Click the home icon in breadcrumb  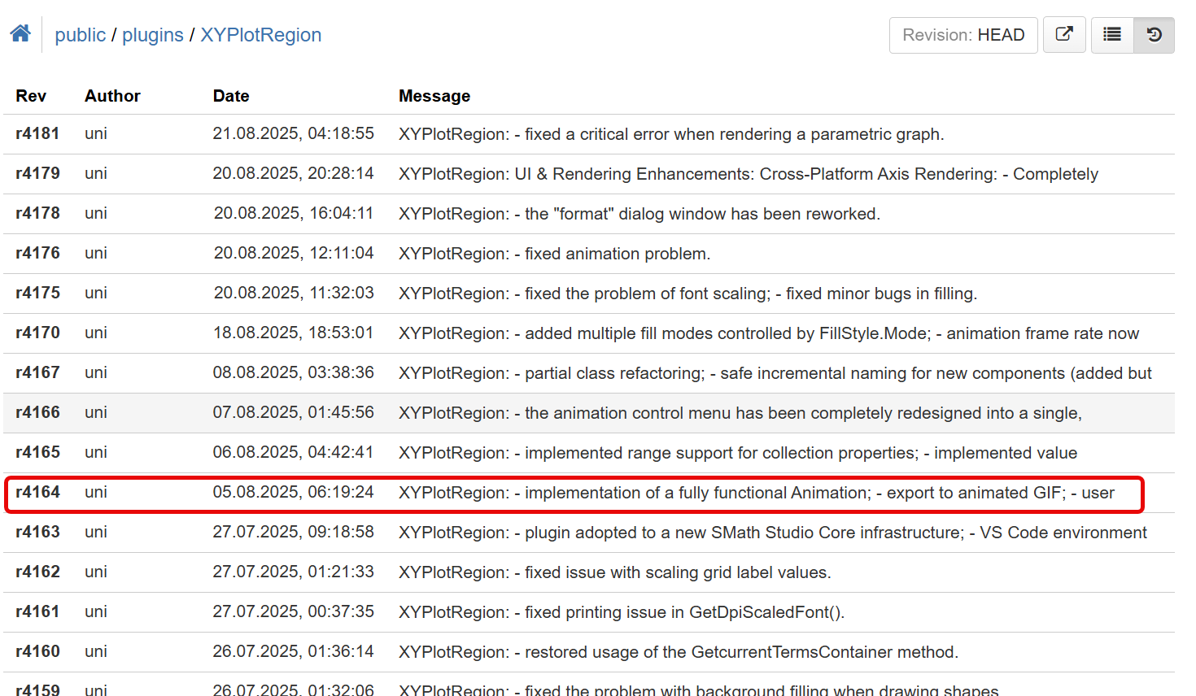coord(20,34)
